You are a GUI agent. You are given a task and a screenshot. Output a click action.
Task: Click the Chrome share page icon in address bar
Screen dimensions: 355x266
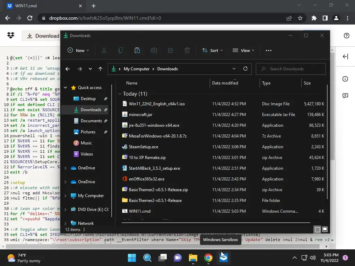(289, 18)
